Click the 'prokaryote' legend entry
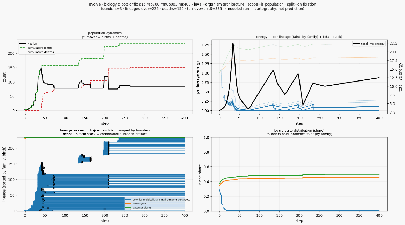The image size is (405, 225). (135, 203)
